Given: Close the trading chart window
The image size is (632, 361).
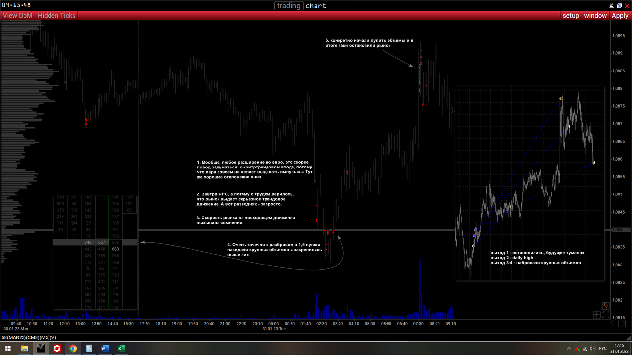Looking at the screenshot, I should (627, 6).
